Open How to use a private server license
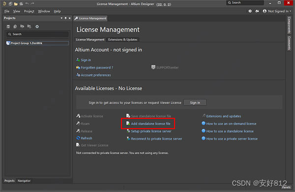This screenshot has width=295, height=192. [x=232, y=139]
